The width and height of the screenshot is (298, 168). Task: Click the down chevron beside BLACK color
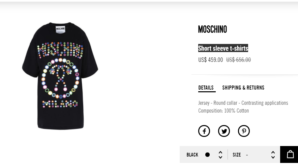click(x=220, y=157)
